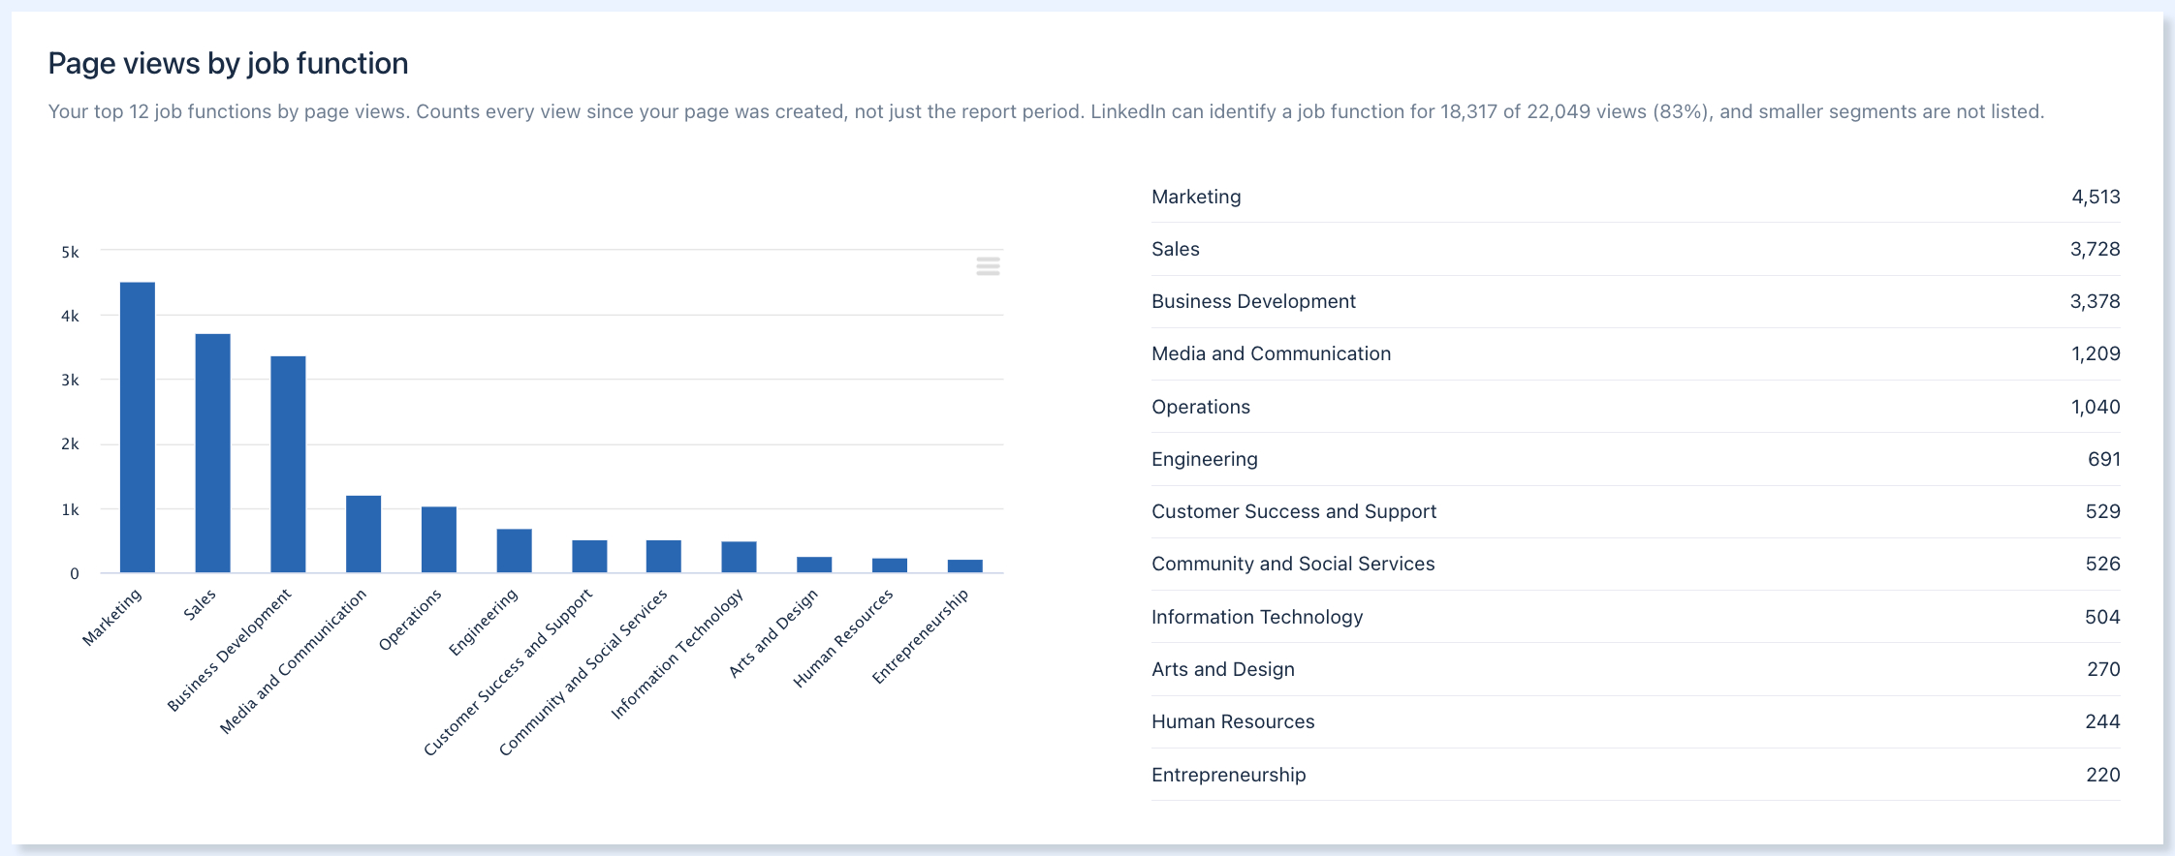Select the Business Development bar
The width and height of the screenshot is (2175, 856).
point(288,465)
